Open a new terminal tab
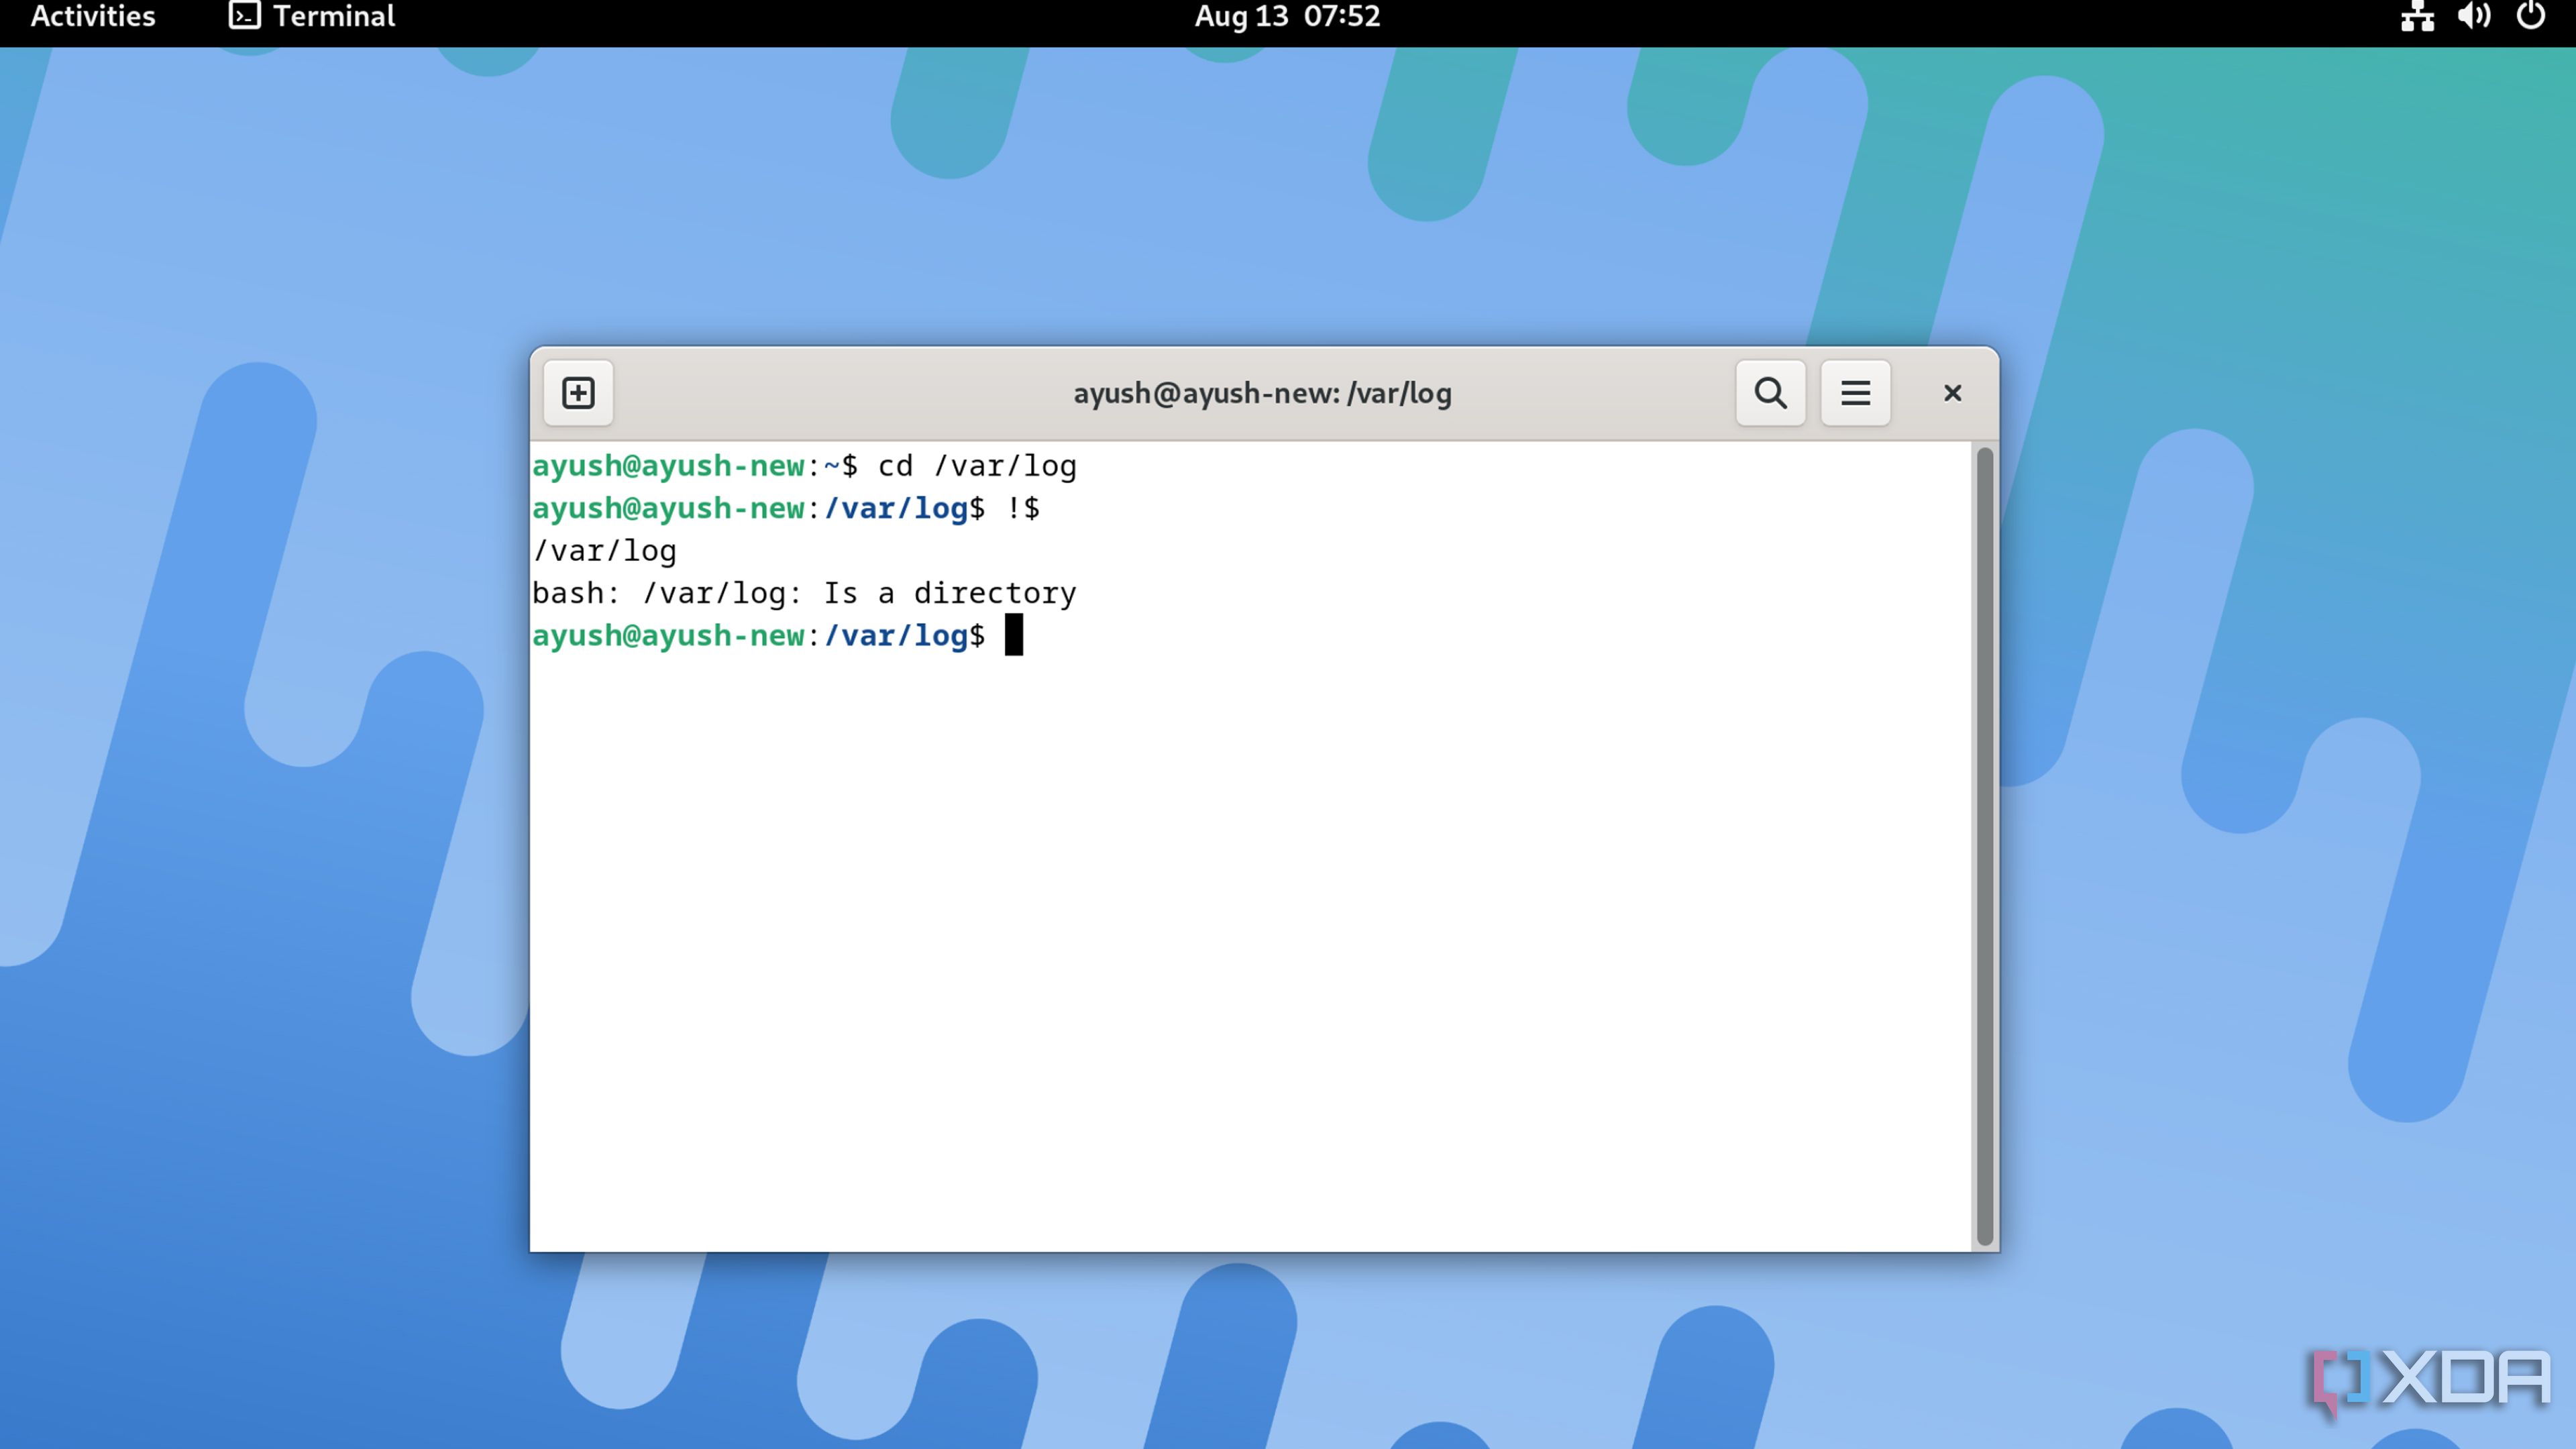2576x1449 pixels. (x=578, y=393)
